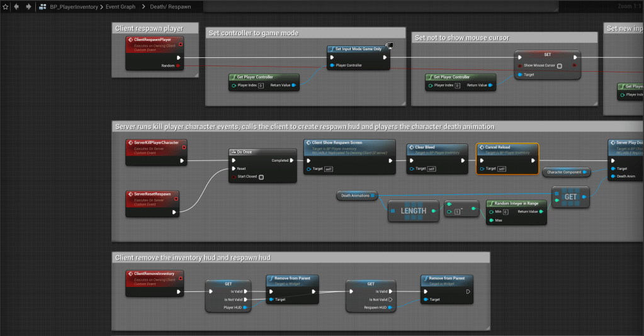Click Clear Bleed exec output pin

(463, 160)
